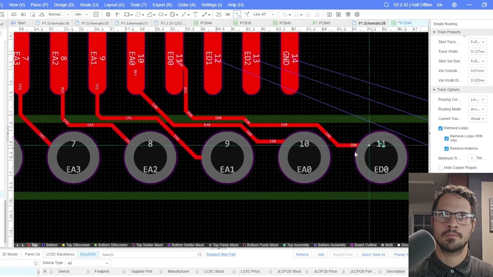This screenshot has height=277, width=493.
Task: Open the Design menu
Action: [x=64, y=5]
